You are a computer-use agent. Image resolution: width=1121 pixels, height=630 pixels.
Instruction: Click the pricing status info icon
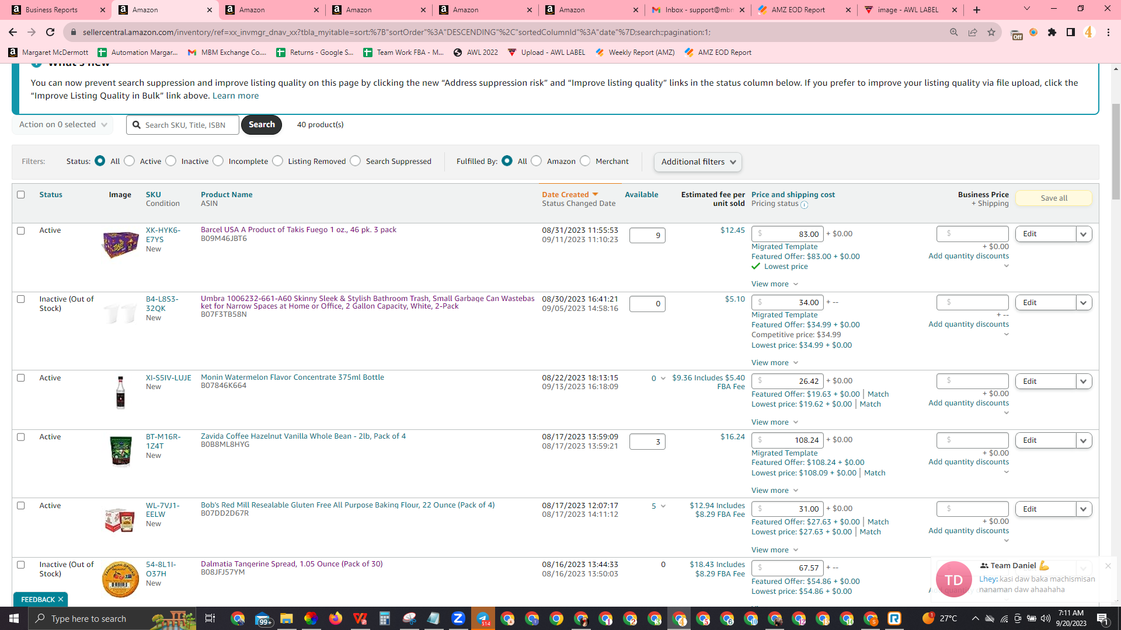pos(805,205)
